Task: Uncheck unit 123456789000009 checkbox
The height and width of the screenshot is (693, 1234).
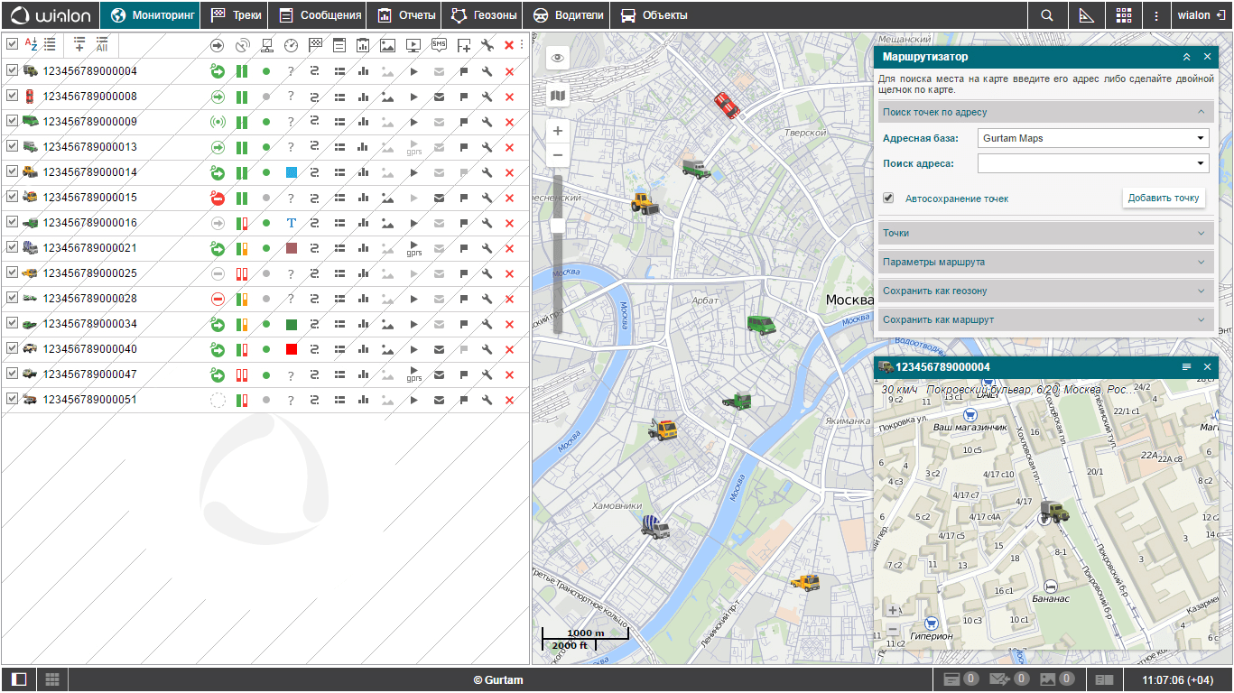Action: pos(13,121)
